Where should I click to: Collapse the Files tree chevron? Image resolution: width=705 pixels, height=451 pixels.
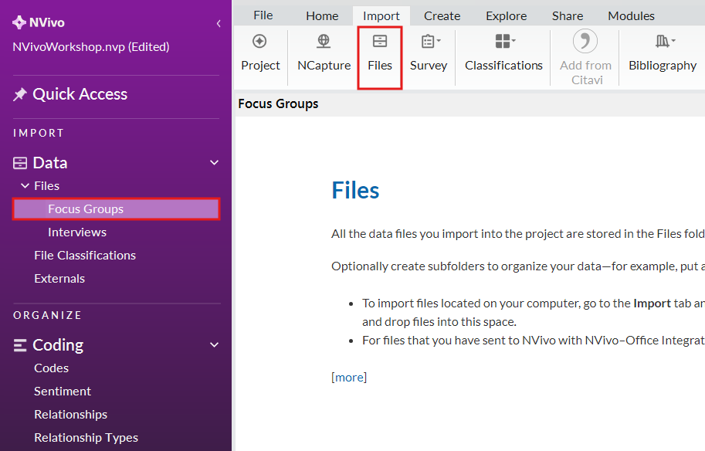tap(25, 185)
